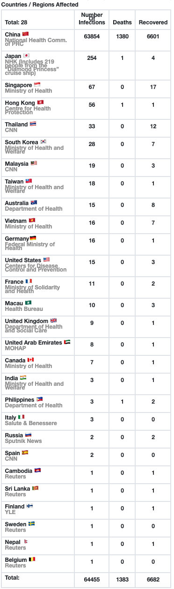The width and height of the screenshot is (174, 589).
Task: Click the Sri Lanka flag icon
Action: [x=36, y=488]
